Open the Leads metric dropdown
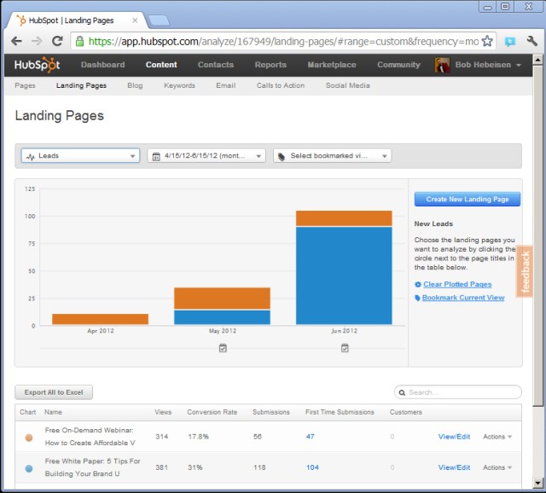The image size is (546, 493). pos(80,156)
